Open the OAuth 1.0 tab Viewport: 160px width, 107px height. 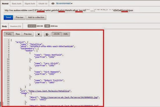tap(43, 3)
